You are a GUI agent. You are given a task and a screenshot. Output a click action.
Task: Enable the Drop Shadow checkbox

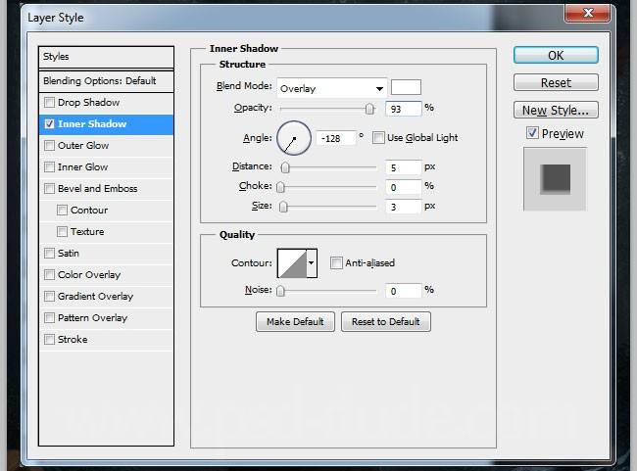pyautogui.click(x=50, y=103)
